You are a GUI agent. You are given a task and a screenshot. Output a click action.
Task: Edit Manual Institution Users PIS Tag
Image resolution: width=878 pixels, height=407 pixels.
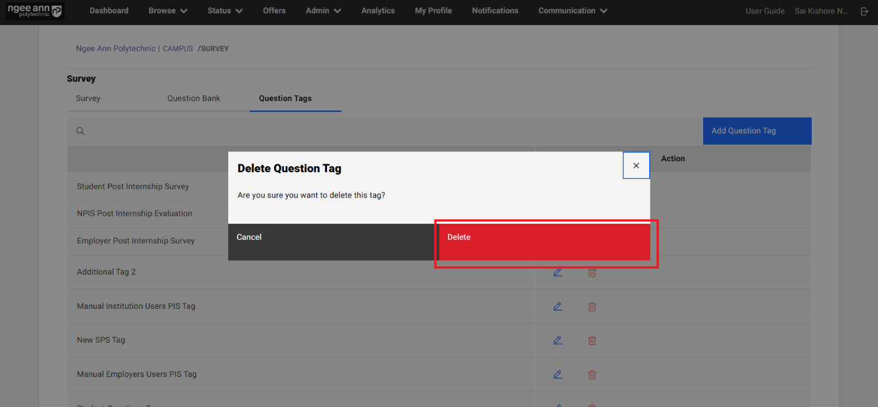pos(558,306)
